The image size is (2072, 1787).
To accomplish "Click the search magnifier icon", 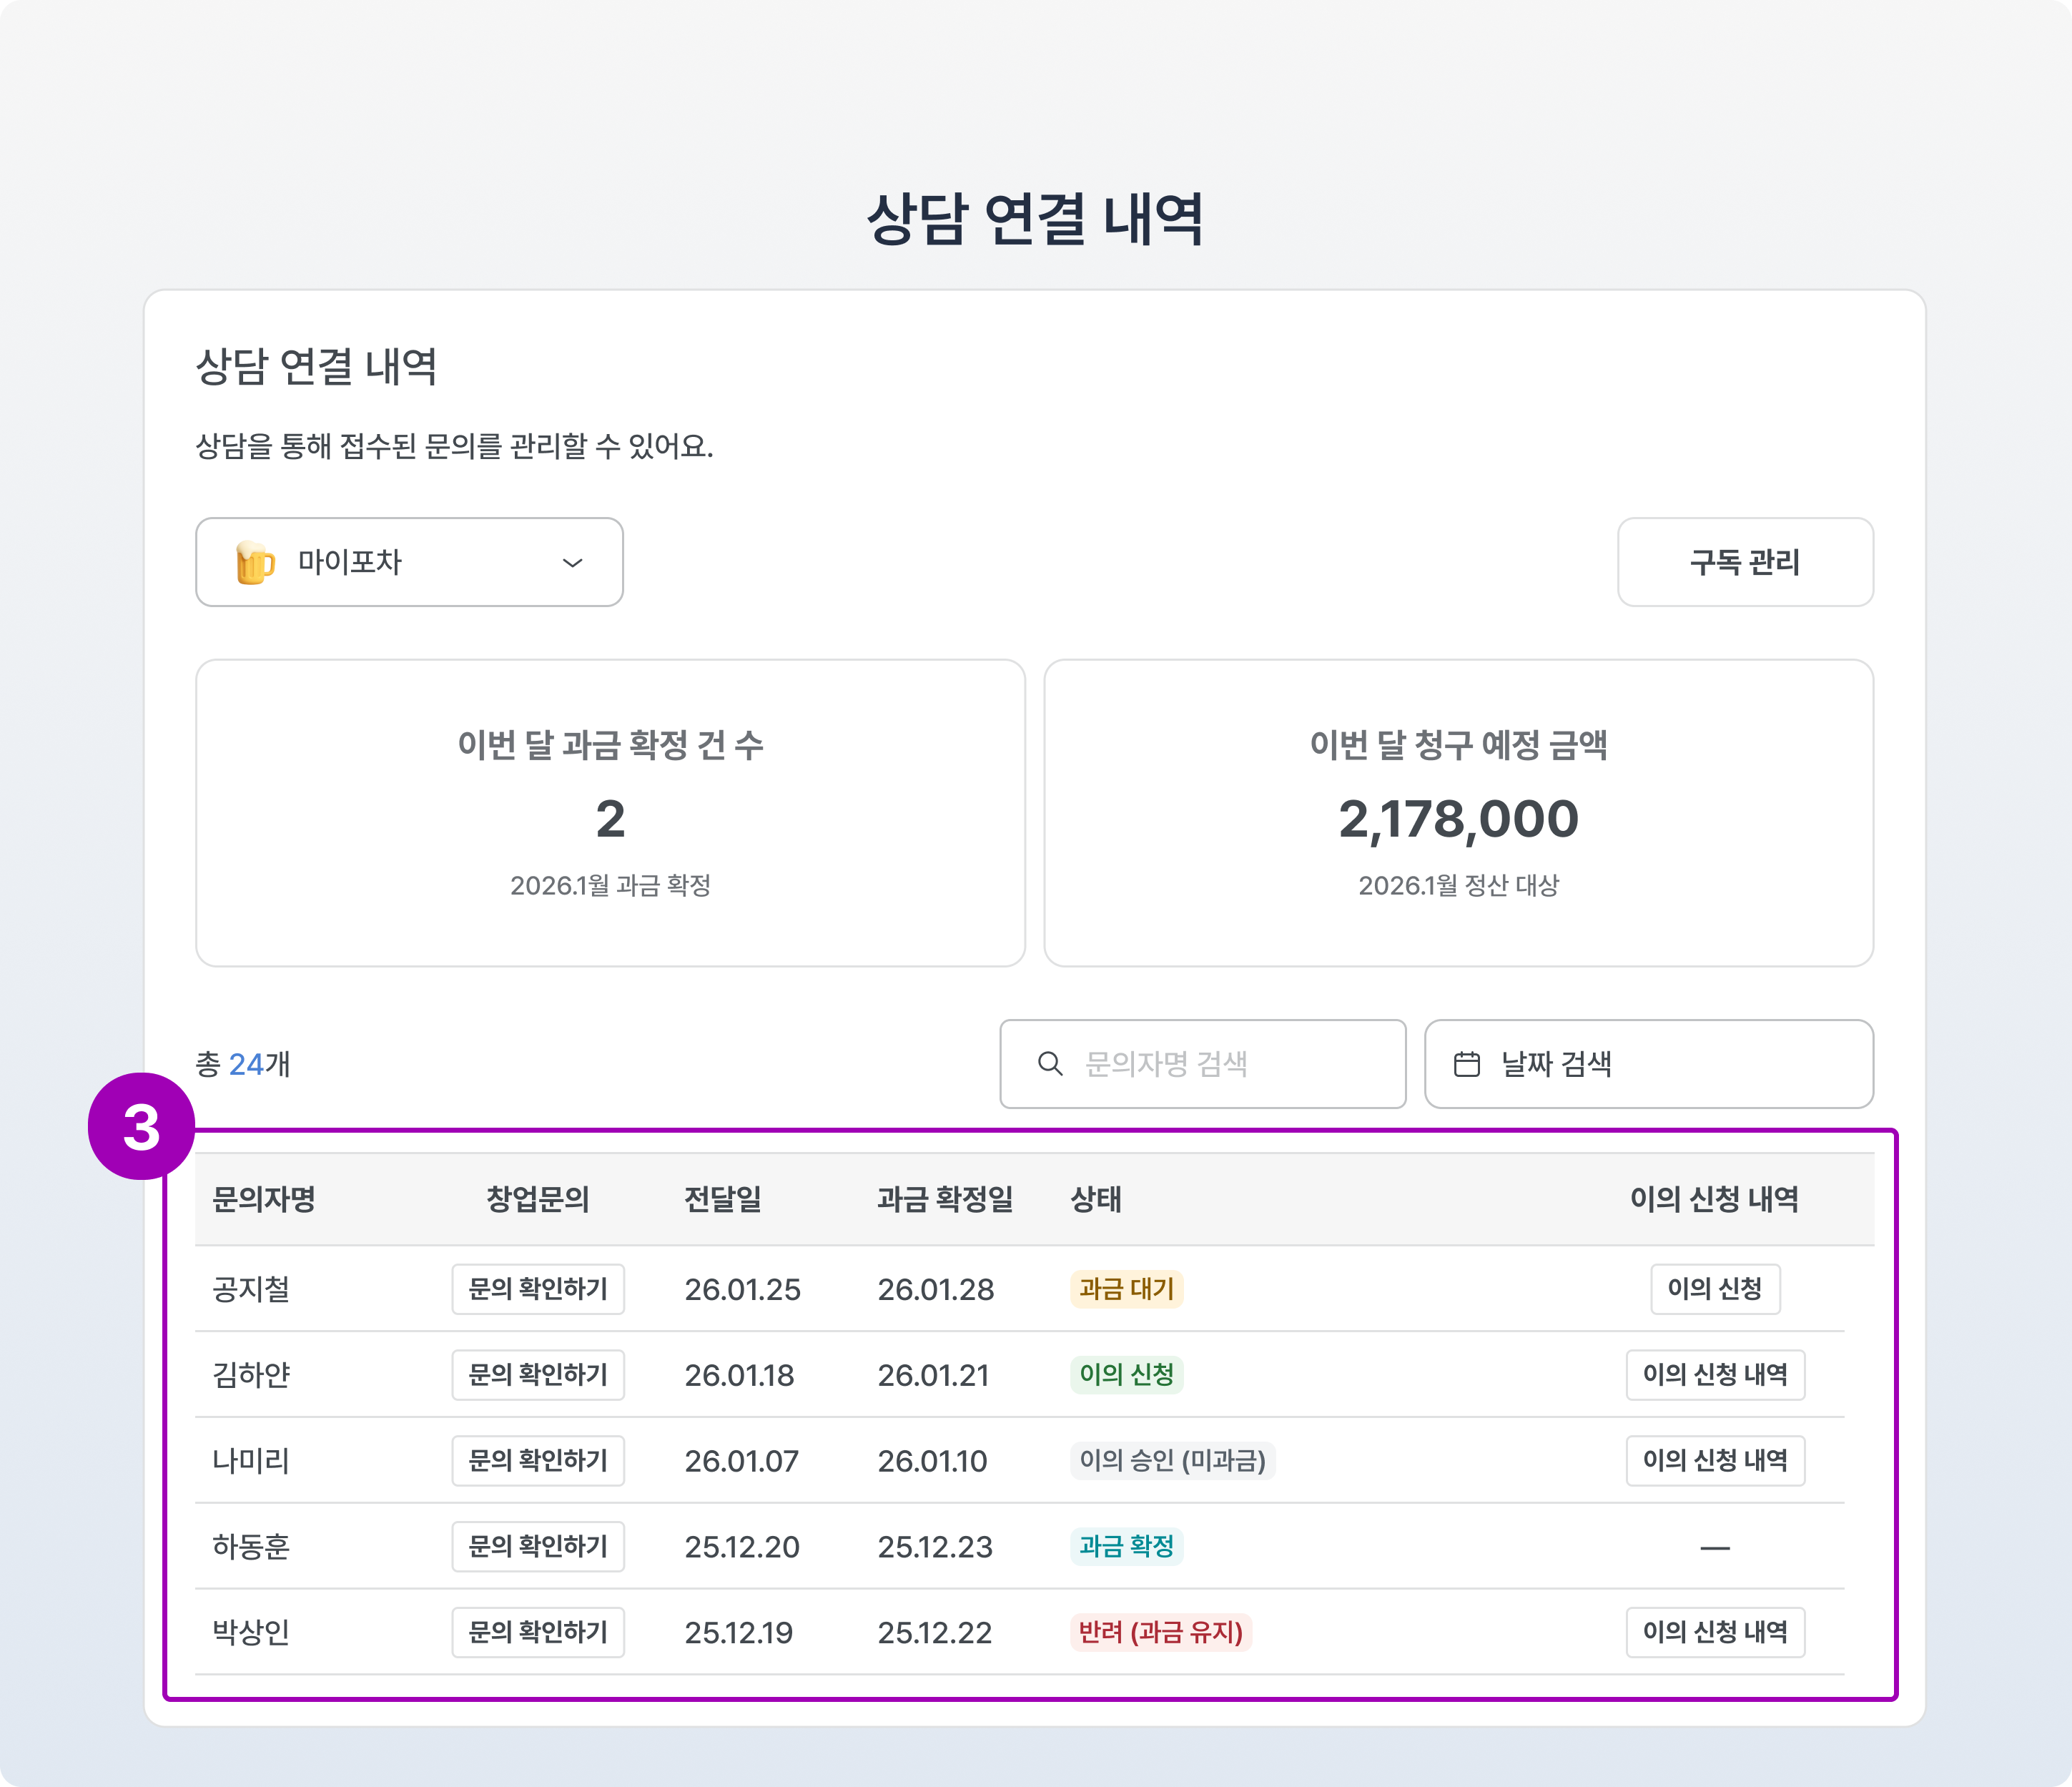I will coord(1049,1064).
